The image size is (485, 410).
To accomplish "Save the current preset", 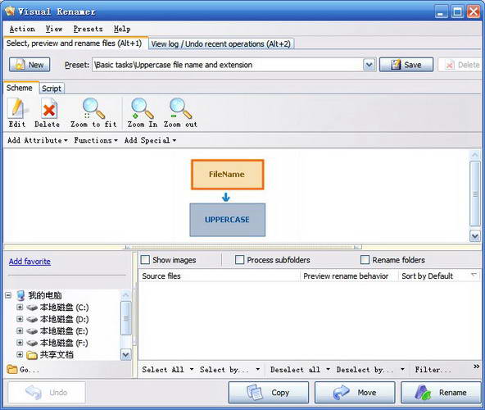I will [x=406, y=65].
